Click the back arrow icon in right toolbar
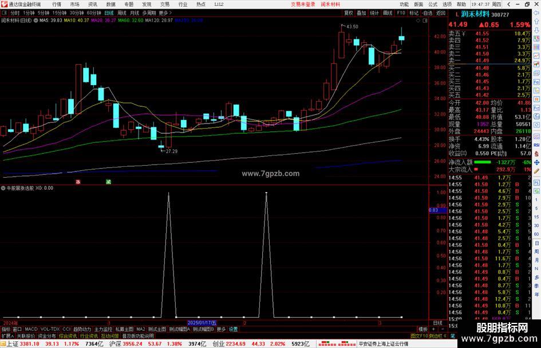 pyautogui.click(x=536, y=13)
